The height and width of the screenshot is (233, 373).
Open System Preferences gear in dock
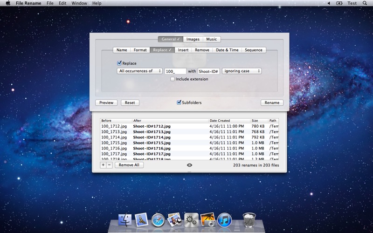pos(191,219)
